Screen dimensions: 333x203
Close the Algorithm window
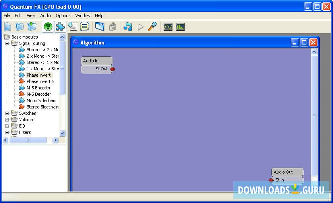pos(313,43)
